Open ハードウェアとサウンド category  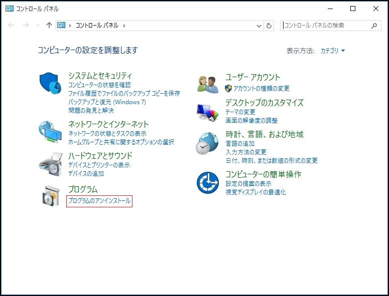(x=100, y=156)
